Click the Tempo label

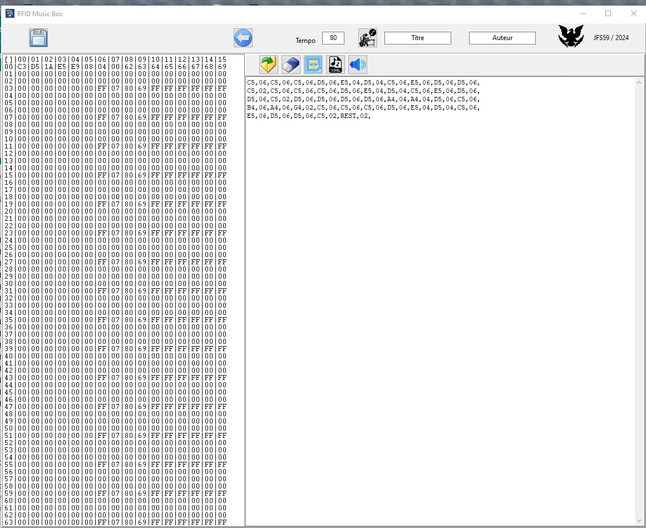(305, 41)
